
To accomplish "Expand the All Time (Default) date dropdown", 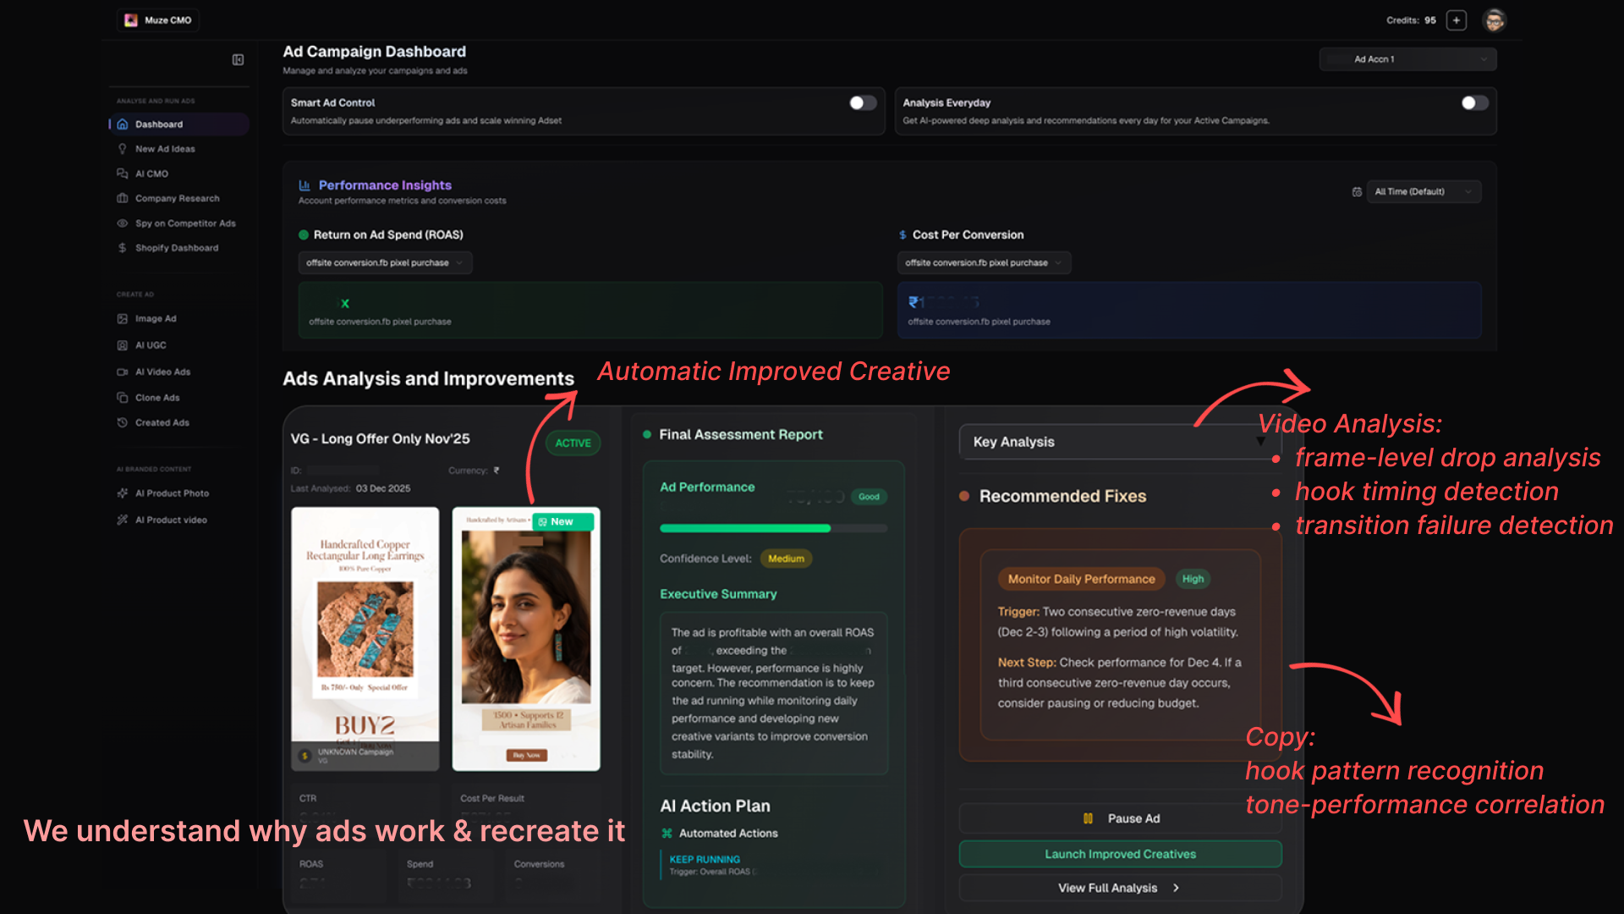I will (1423, 192).
